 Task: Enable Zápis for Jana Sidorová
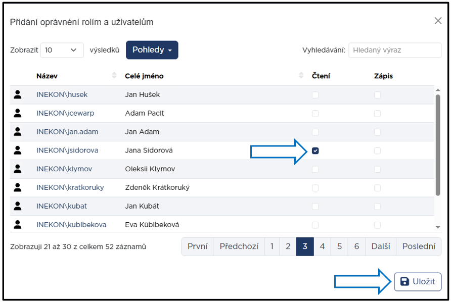pos(377,150)
